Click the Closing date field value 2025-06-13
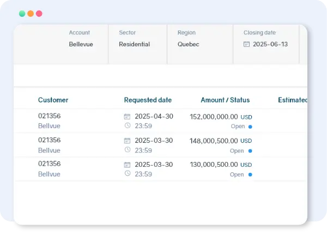The width and height of the screenshot is (327, 235). click(270, 45)
